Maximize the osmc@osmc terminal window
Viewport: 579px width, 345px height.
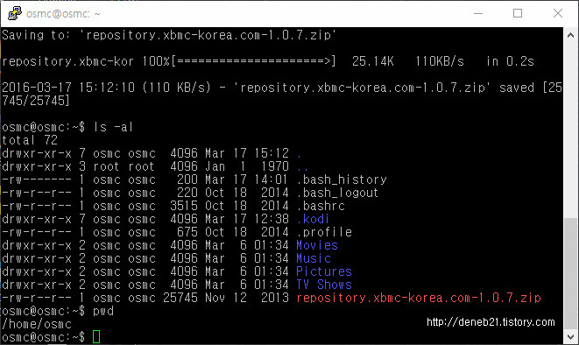[518, 13]
